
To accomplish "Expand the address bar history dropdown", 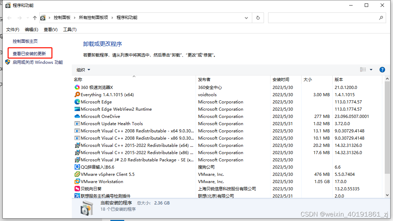I will click(246, 18).
